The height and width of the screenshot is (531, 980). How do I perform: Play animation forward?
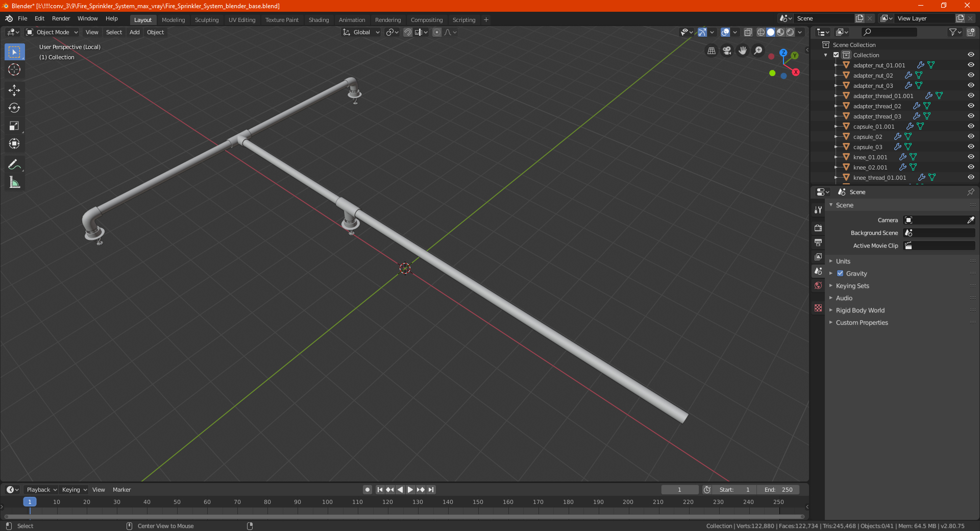(410, 490)
